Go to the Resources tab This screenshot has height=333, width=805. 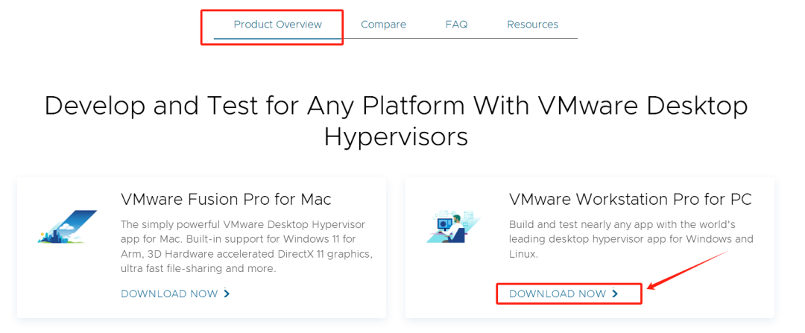tap(532, 24)
